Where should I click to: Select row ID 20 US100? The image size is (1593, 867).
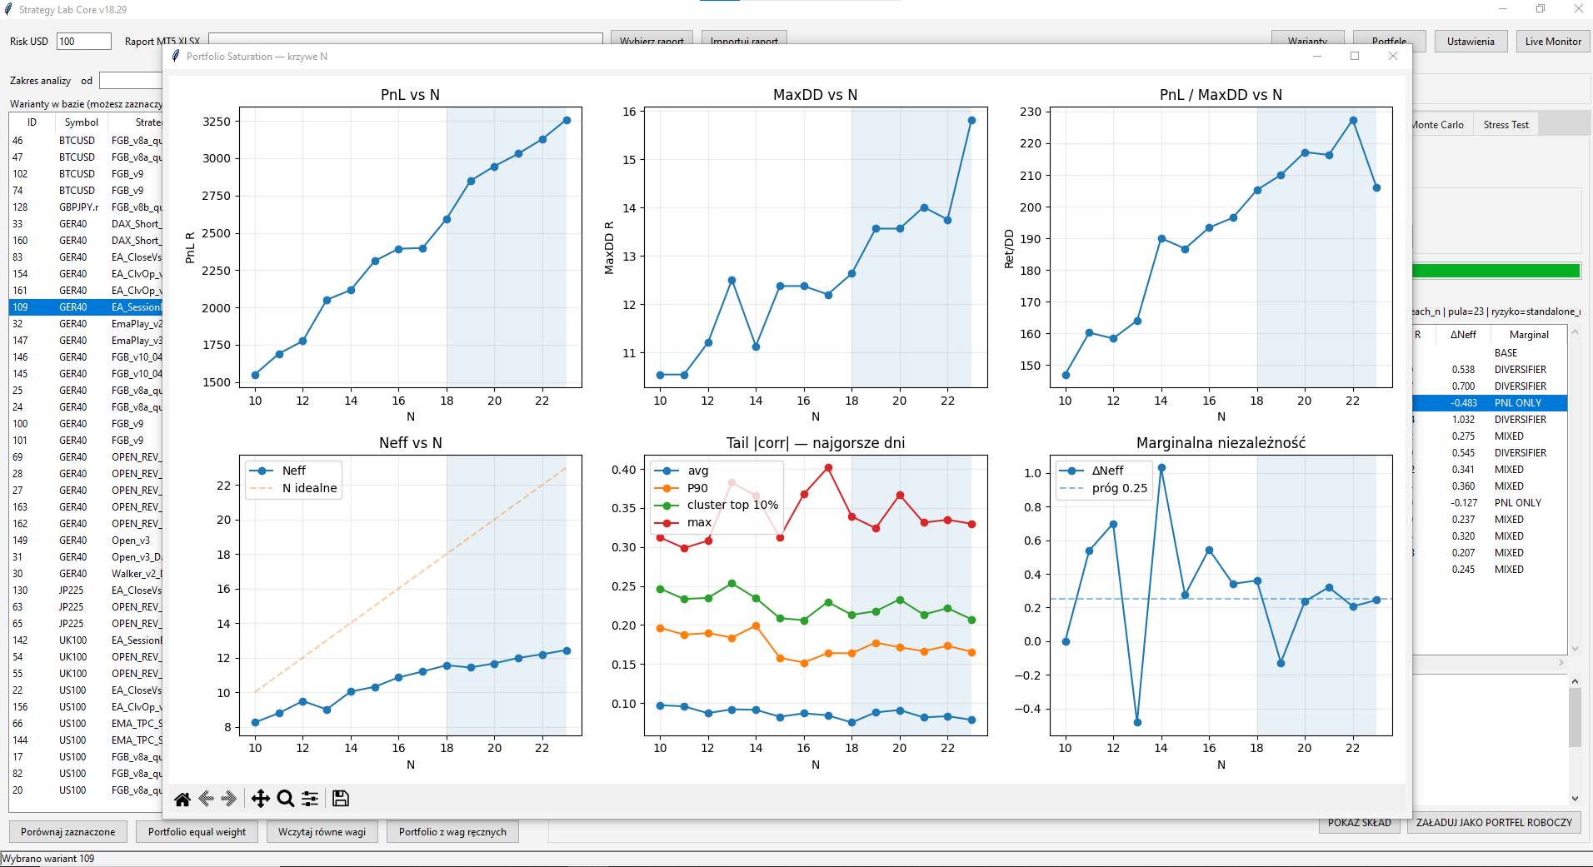86,790
